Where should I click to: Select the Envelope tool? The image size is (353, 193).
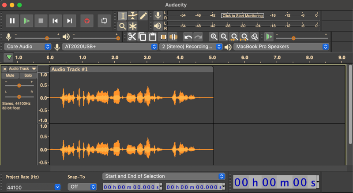pyautogui.click(x=133, y=16)
